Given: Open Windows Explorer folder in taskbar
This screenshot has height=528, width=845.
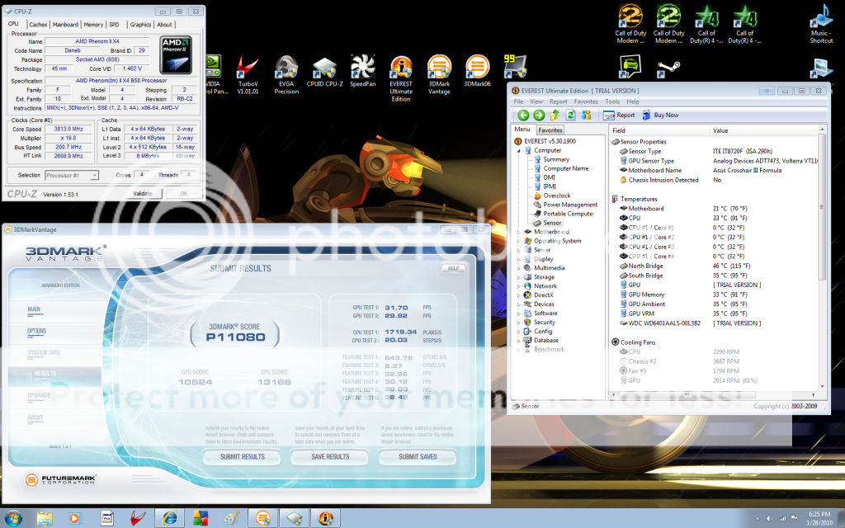Looking at the screenshot, I should [45, 518].
